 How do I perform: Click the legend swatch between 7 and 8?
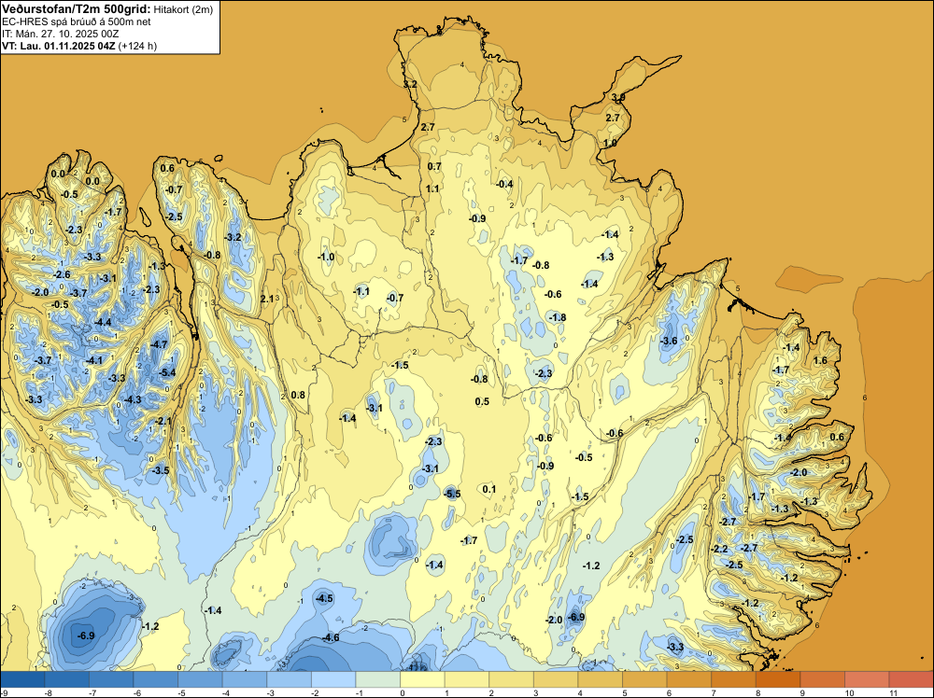(x=733, y=679)
